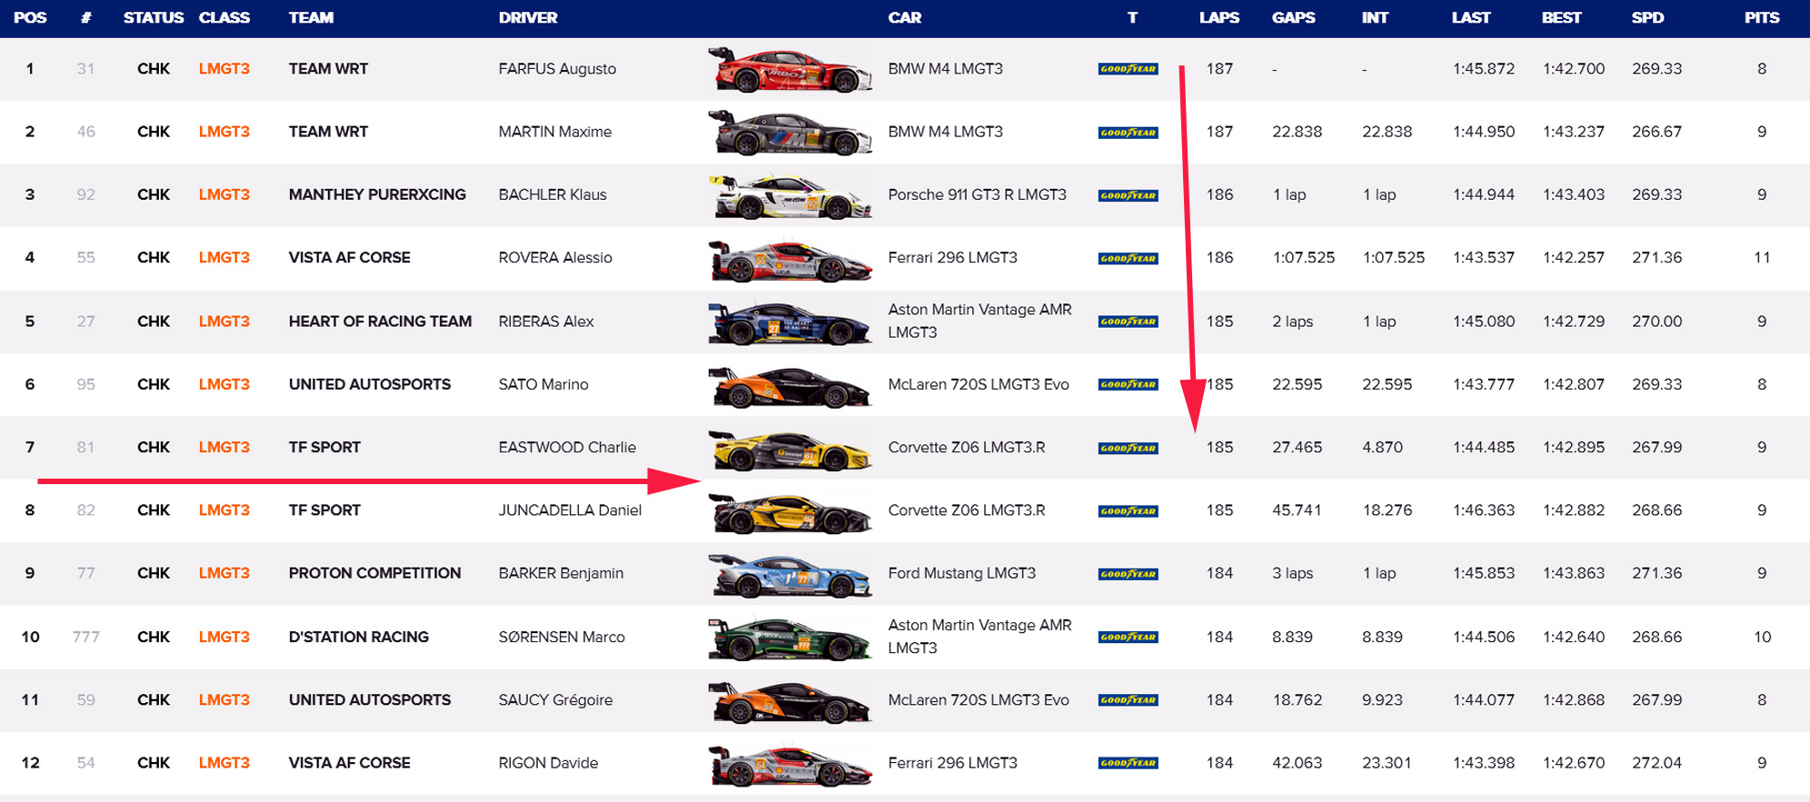
Task: Click Goodyear tyre logo in ROVERA Alessio row
Action: click(x=1128, y=259)
